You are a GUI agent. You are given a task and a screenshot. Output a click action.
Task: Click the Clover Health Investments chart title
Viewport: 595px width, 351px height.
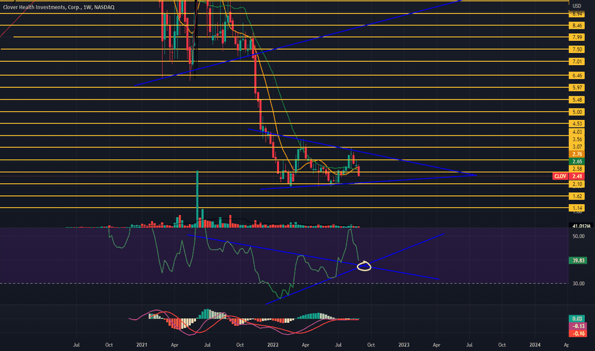point(59,7)
